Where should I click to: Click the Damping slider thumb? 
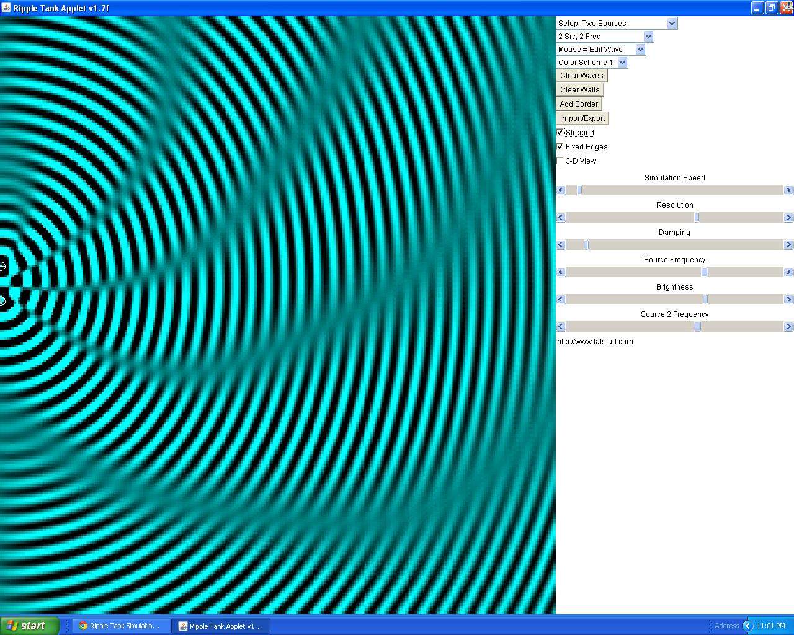pos(586,245)
